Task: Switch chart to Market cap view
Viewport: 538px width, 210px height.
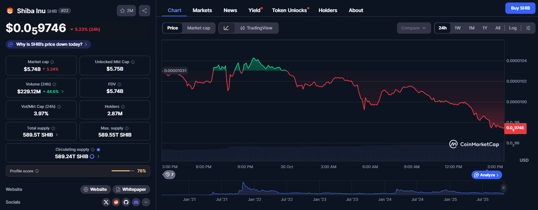Action: pos(199,28)
